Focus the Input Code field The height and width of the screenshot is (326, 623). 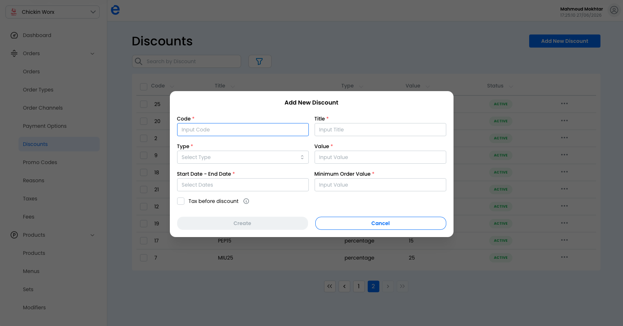[x=243, y=130]
